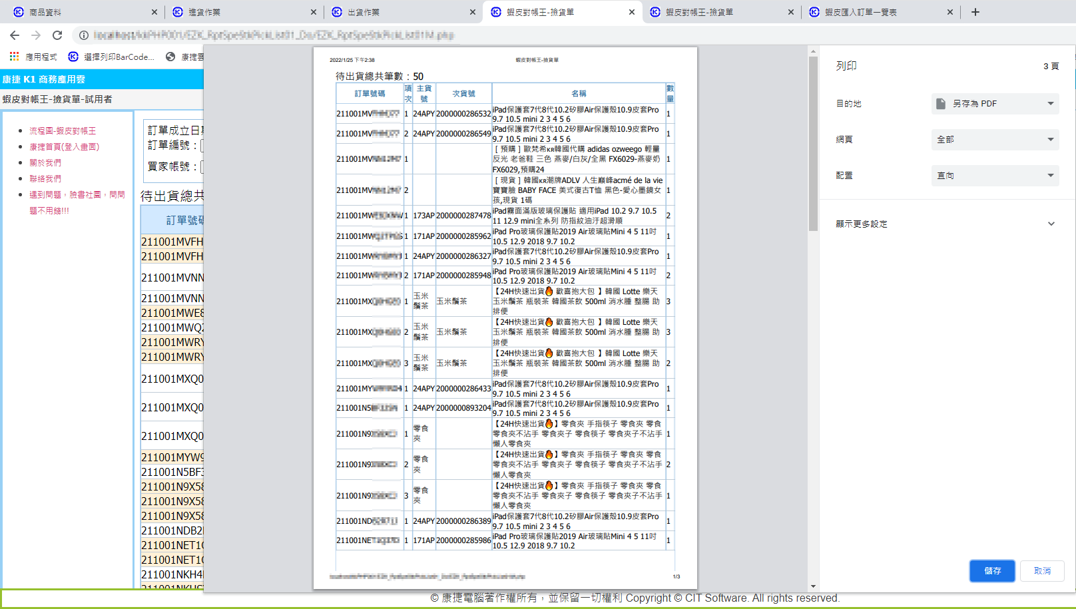Expand 顯示更多設定 section
Image resolution: width=1076 pixels, height=609 pixels.
pyautogui.click(x=945, y=224)
